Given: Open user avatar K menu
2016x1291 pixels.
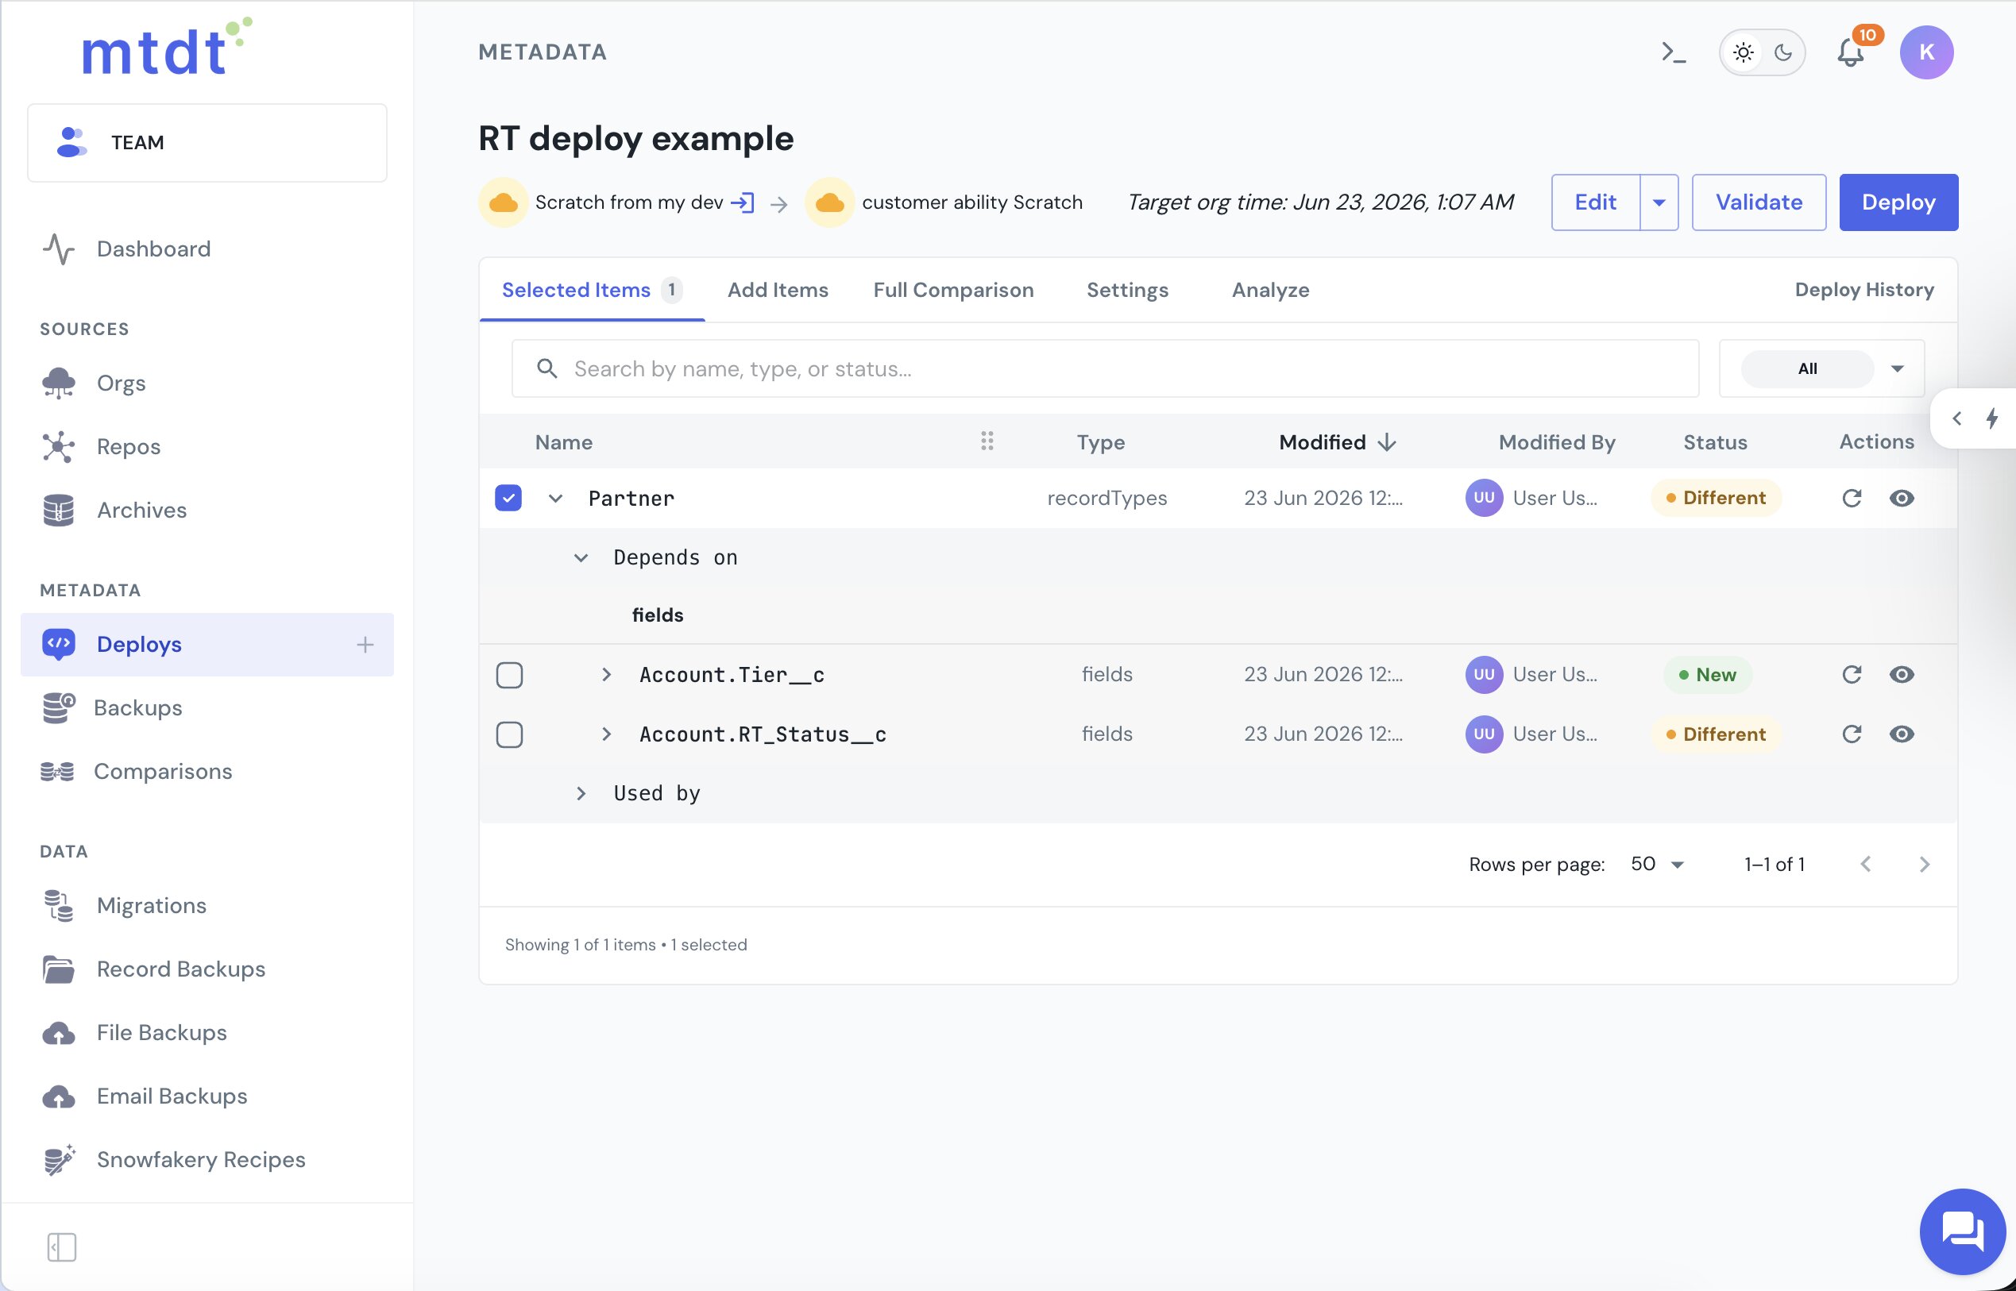Looking at the screenshot, I should (x=1926, y=52).
